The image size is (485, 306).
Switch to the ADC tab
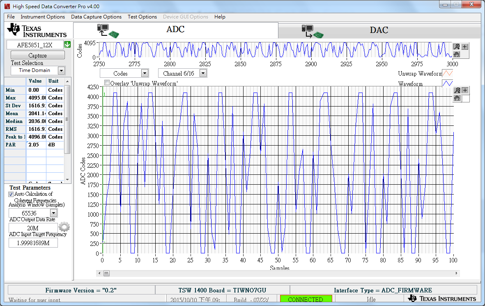pyautogui.click(x=176, y=30)
